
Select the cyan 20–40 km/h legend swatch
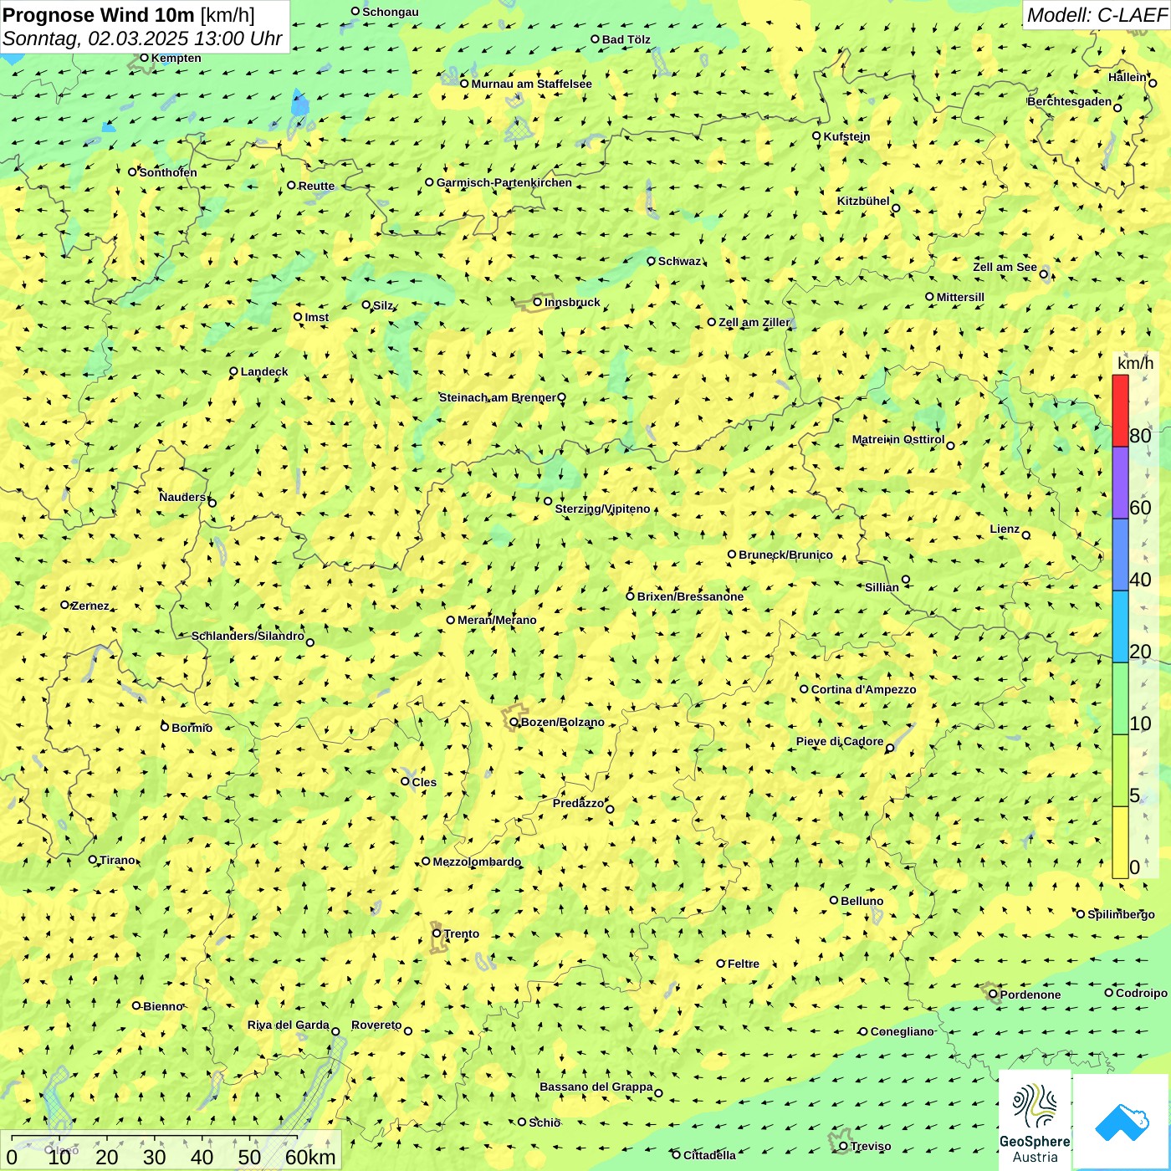(x=1120, y=626)
